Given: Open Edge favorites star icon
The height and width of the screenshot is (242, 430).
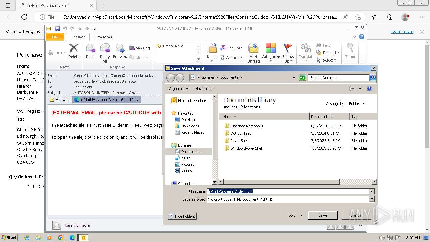Looking at the screenshot, I should pyautogui.click(x=375, y=17).
